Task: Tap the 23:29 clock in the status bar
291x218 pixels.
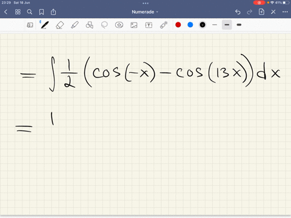Action: click(6, 2)
